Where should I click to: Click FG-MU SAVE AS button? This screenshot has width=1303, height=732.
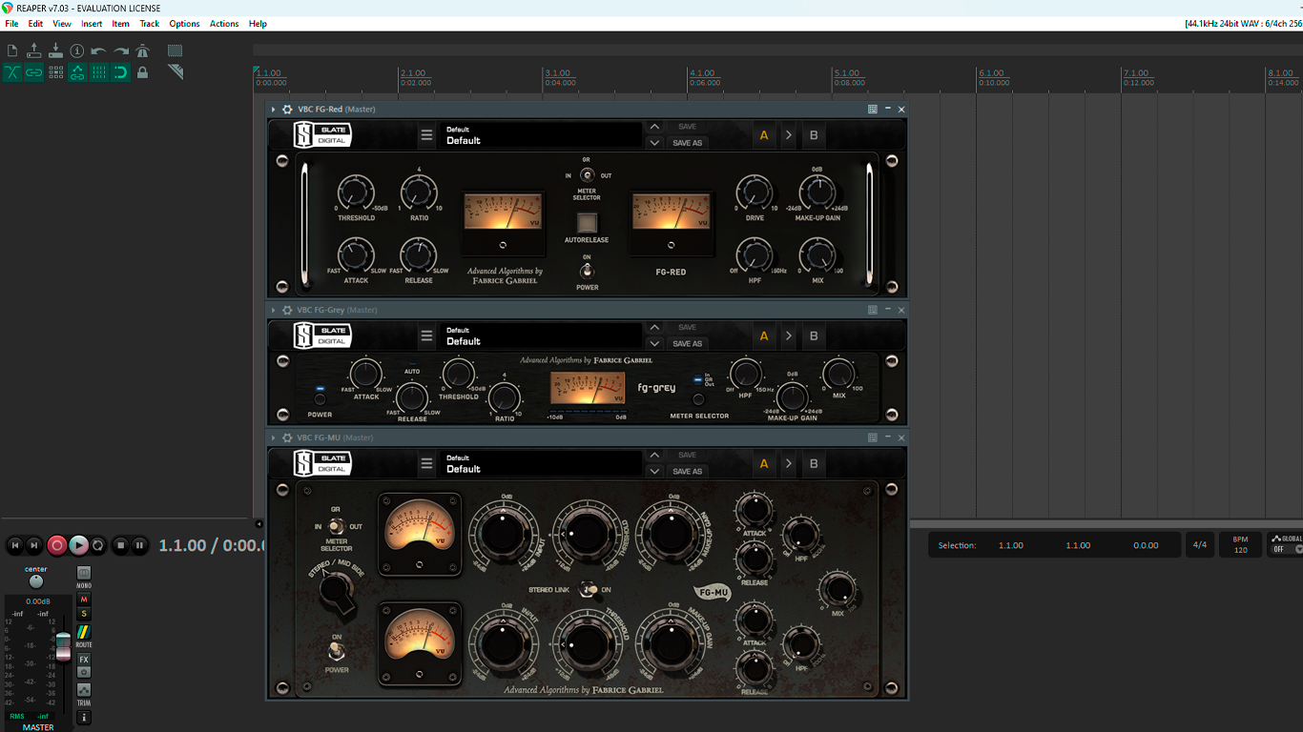[688, 472]
